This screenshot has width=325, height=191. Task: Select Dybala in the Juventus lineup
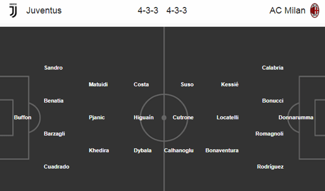pyautogui.click(x=143, y=150)
